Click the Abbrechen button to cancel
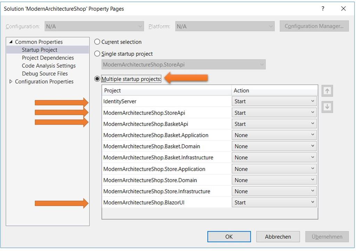This screenshot has width=356, height=251. click(x=278, y=237)
